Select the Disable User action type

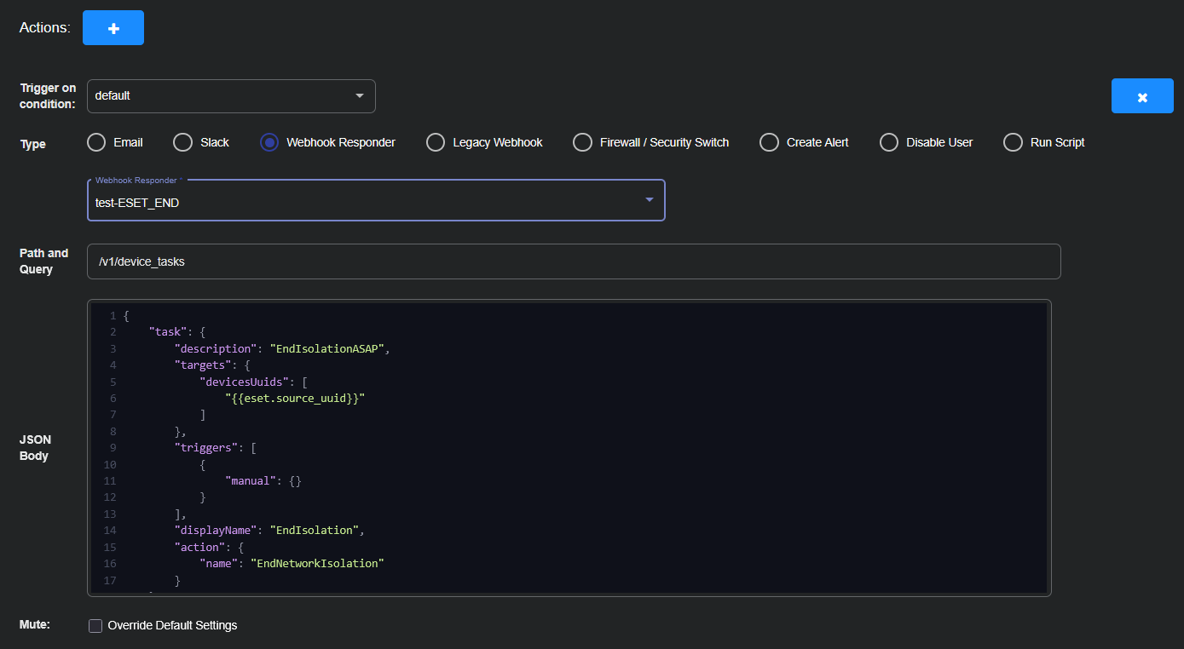(x=889, y=142)
